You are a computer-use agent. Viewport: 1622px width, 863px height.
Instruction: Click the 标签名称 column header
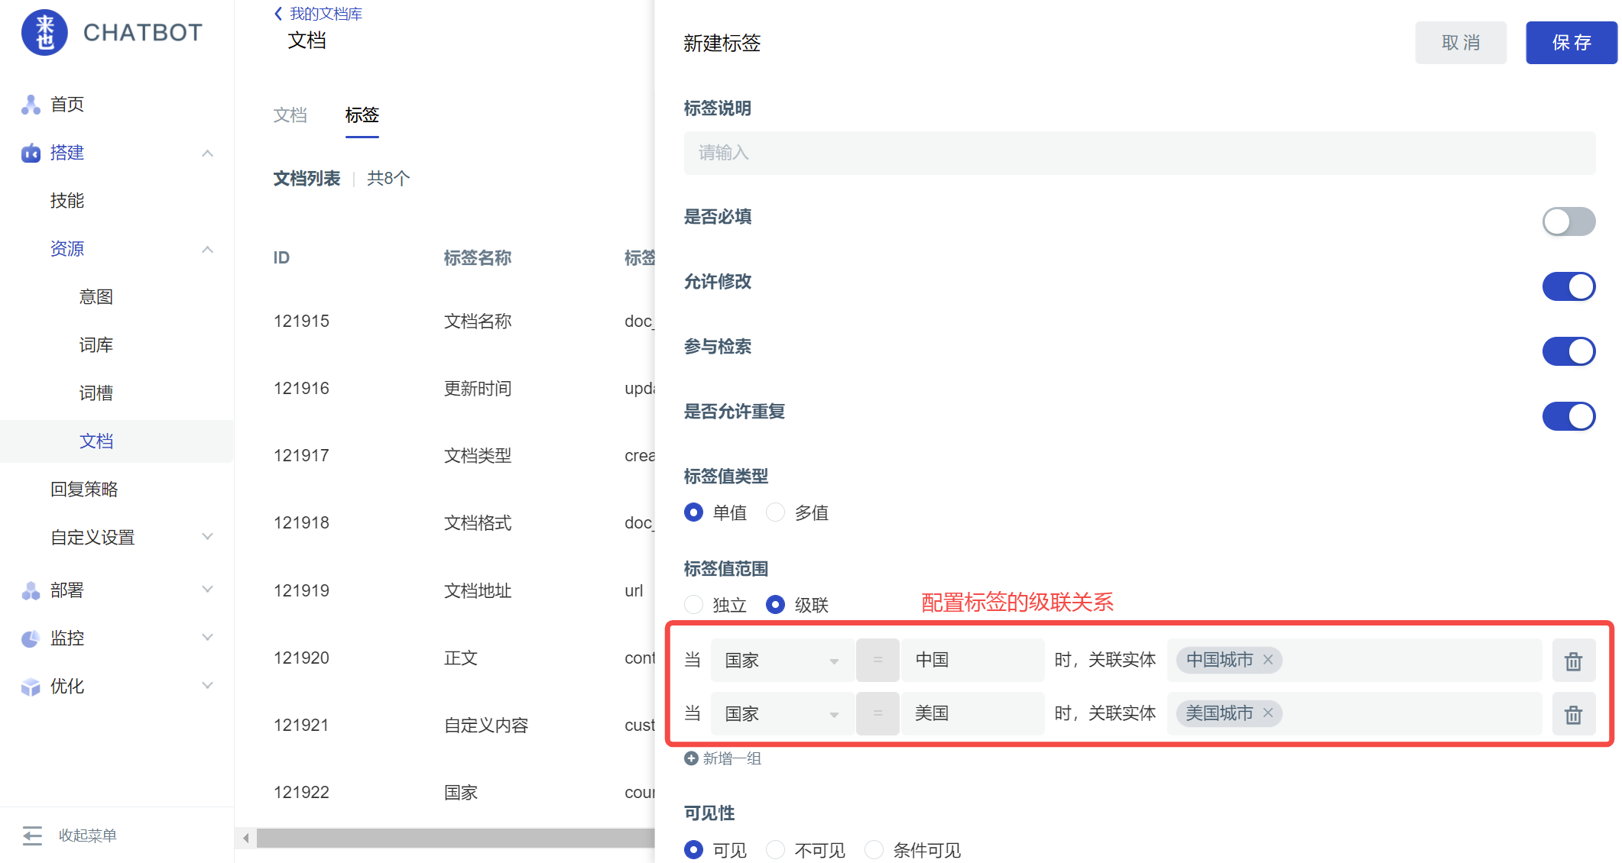click(478, 258)
